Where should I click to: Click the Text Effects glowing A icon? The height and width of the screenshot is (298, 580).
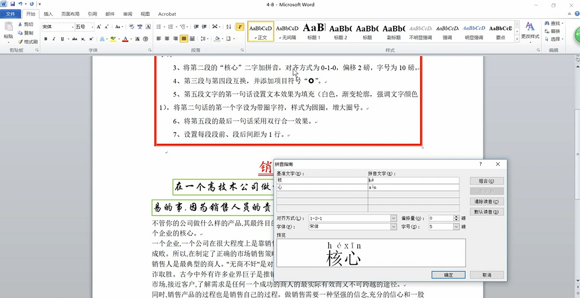click(103, 38)
